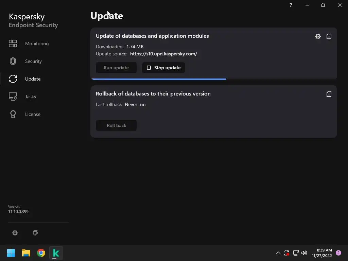348x261 pixels.
Task: Click the Stop update button
Action: point(163,68)
